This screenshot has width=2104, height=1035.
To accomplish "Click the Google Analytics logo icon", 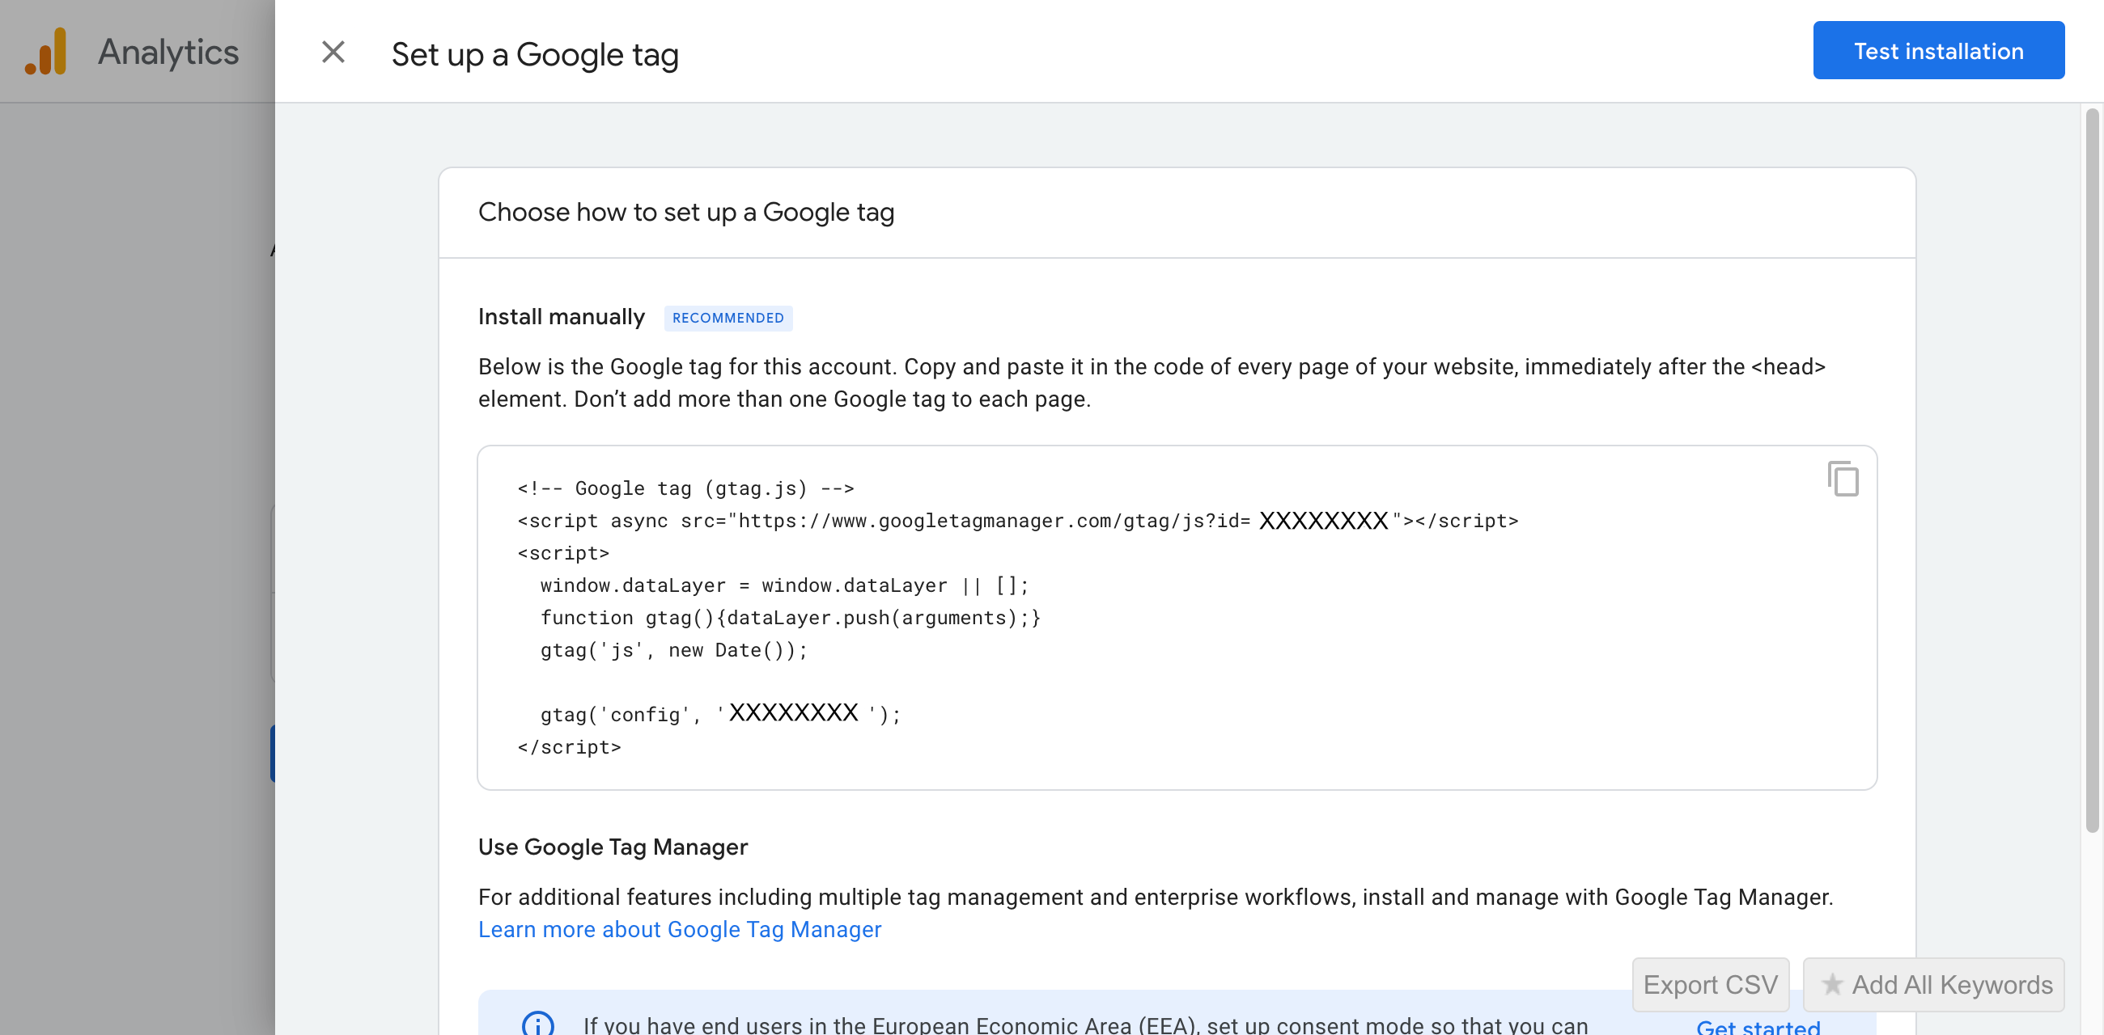I will pos(47,52).
